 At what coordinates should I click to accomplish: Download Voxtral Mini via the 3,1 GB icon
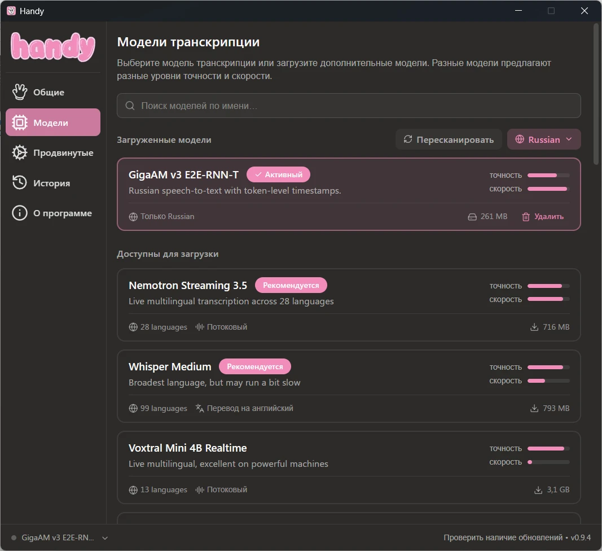pyautogui.click(x=538, y=490)
